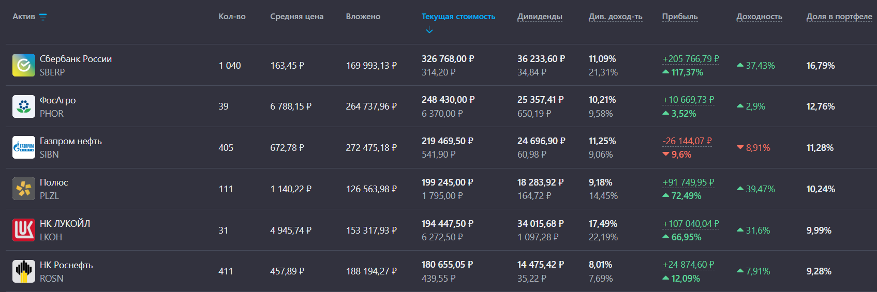
Task: Click the red LUKOIL logo icon
Action: click(24, 230)
